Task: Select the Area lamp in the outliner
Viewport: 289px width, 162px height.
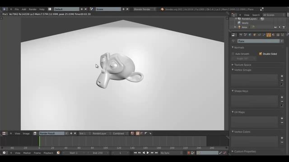Action: click(244, 27)
